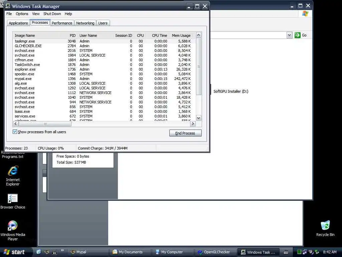This screenshot has height=257, width=342.
Task: Sort by User Name column header
Action: click(x=95, y=35)
